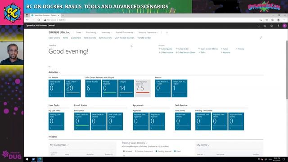Expand the Purchasing navigation menu

[x=92, y=32]
